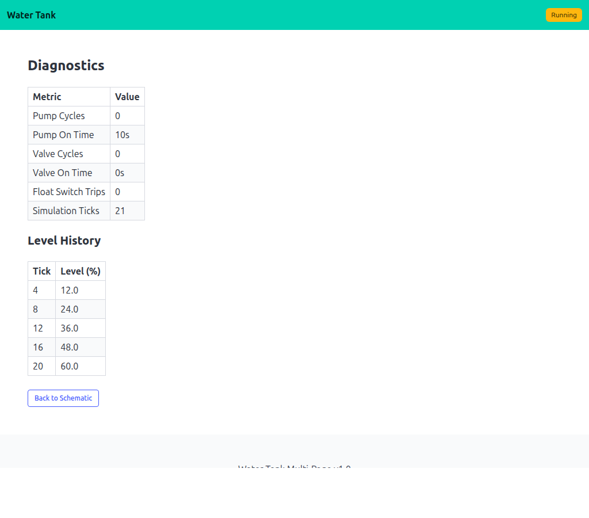589x518 pixels.
Task: Click the Back to Schematic button
Action: 63,398
